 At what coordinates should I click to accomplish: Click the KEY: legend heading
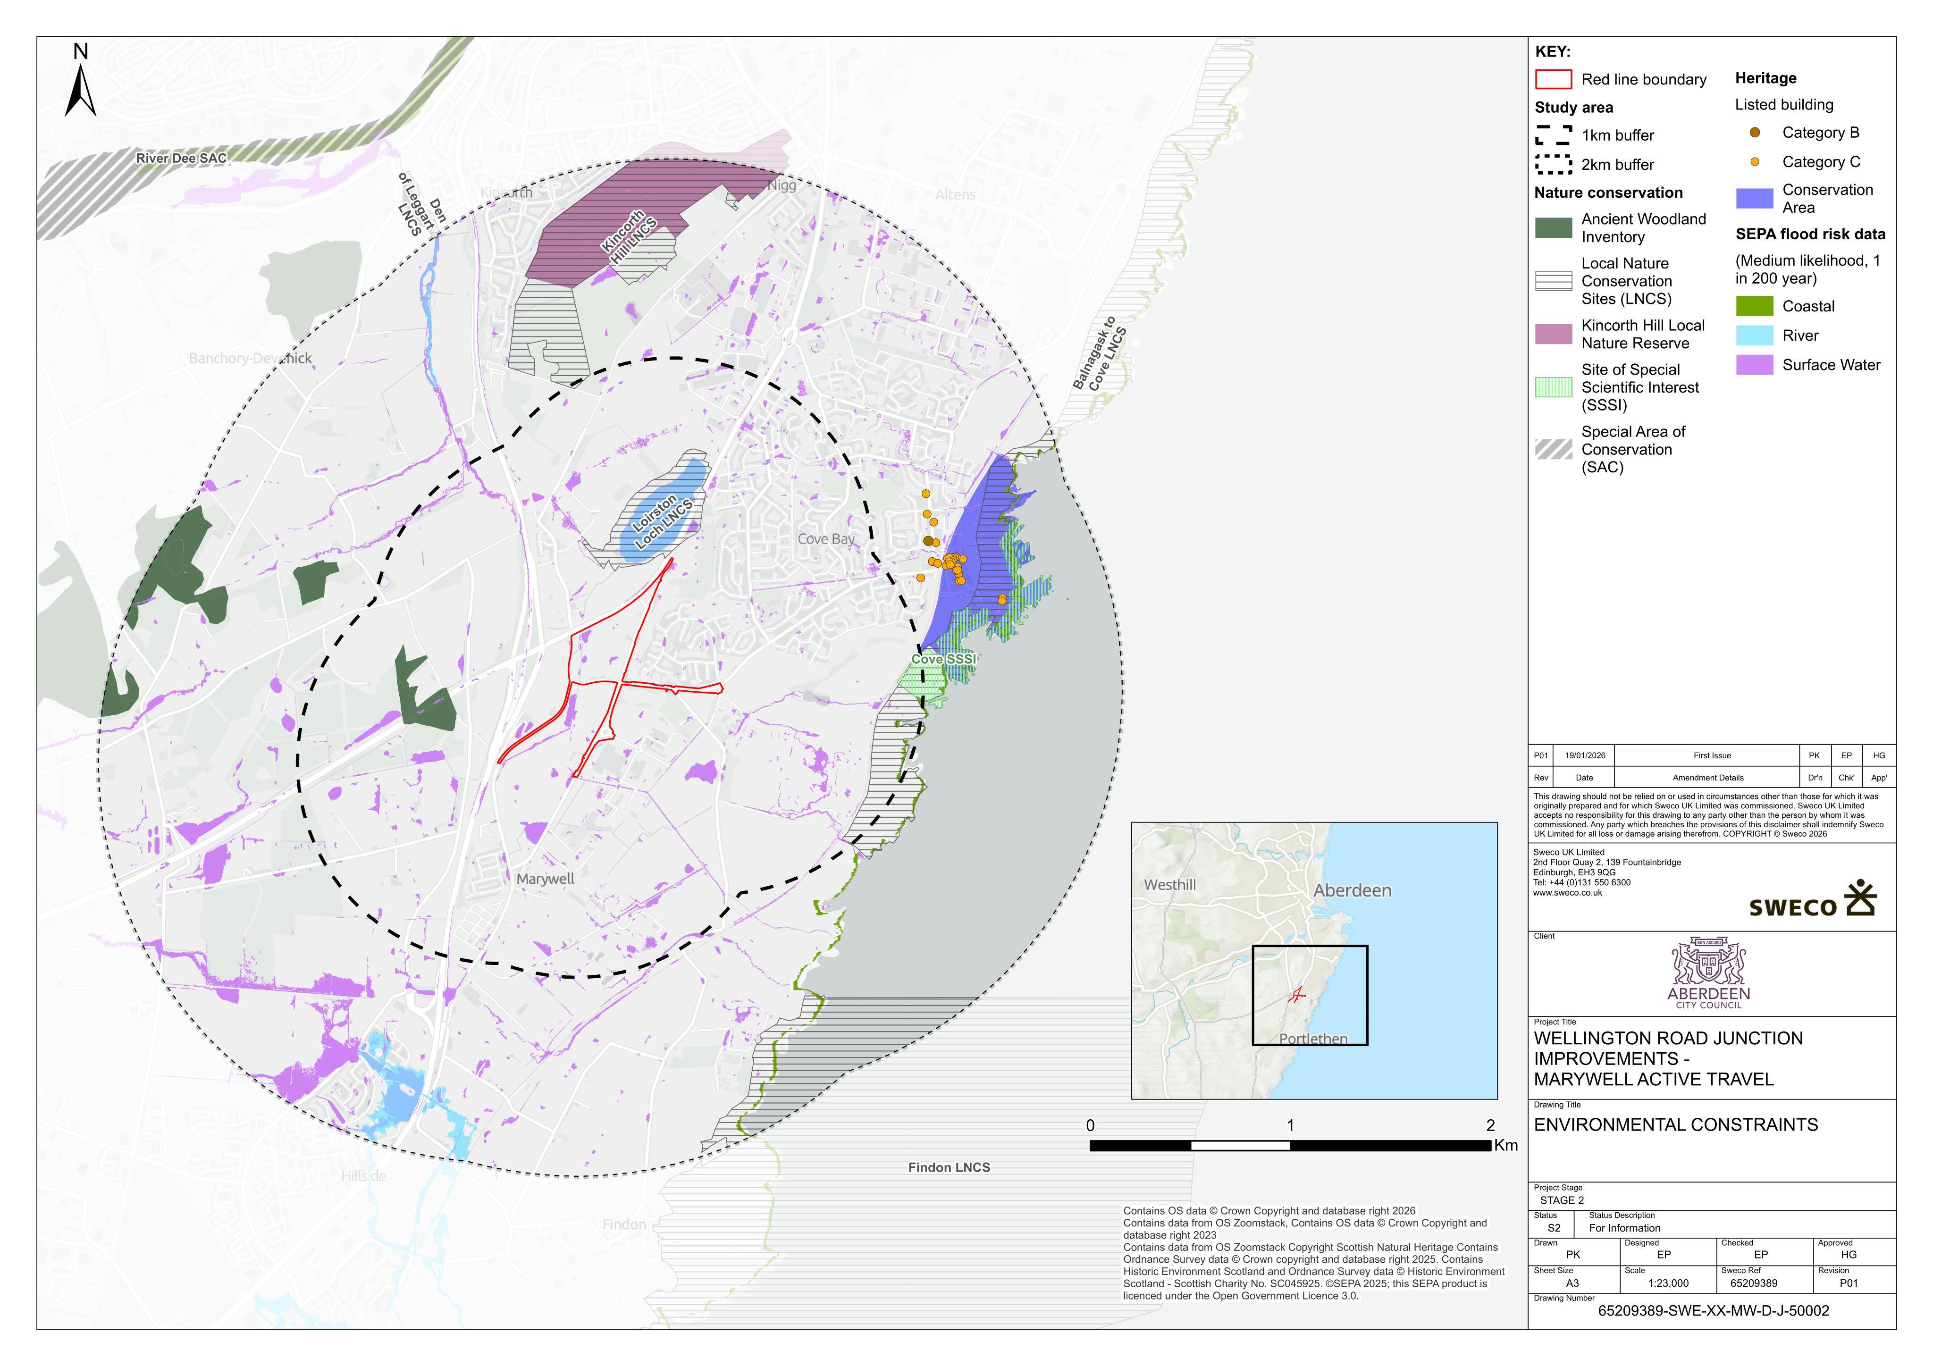[1553, 51]
